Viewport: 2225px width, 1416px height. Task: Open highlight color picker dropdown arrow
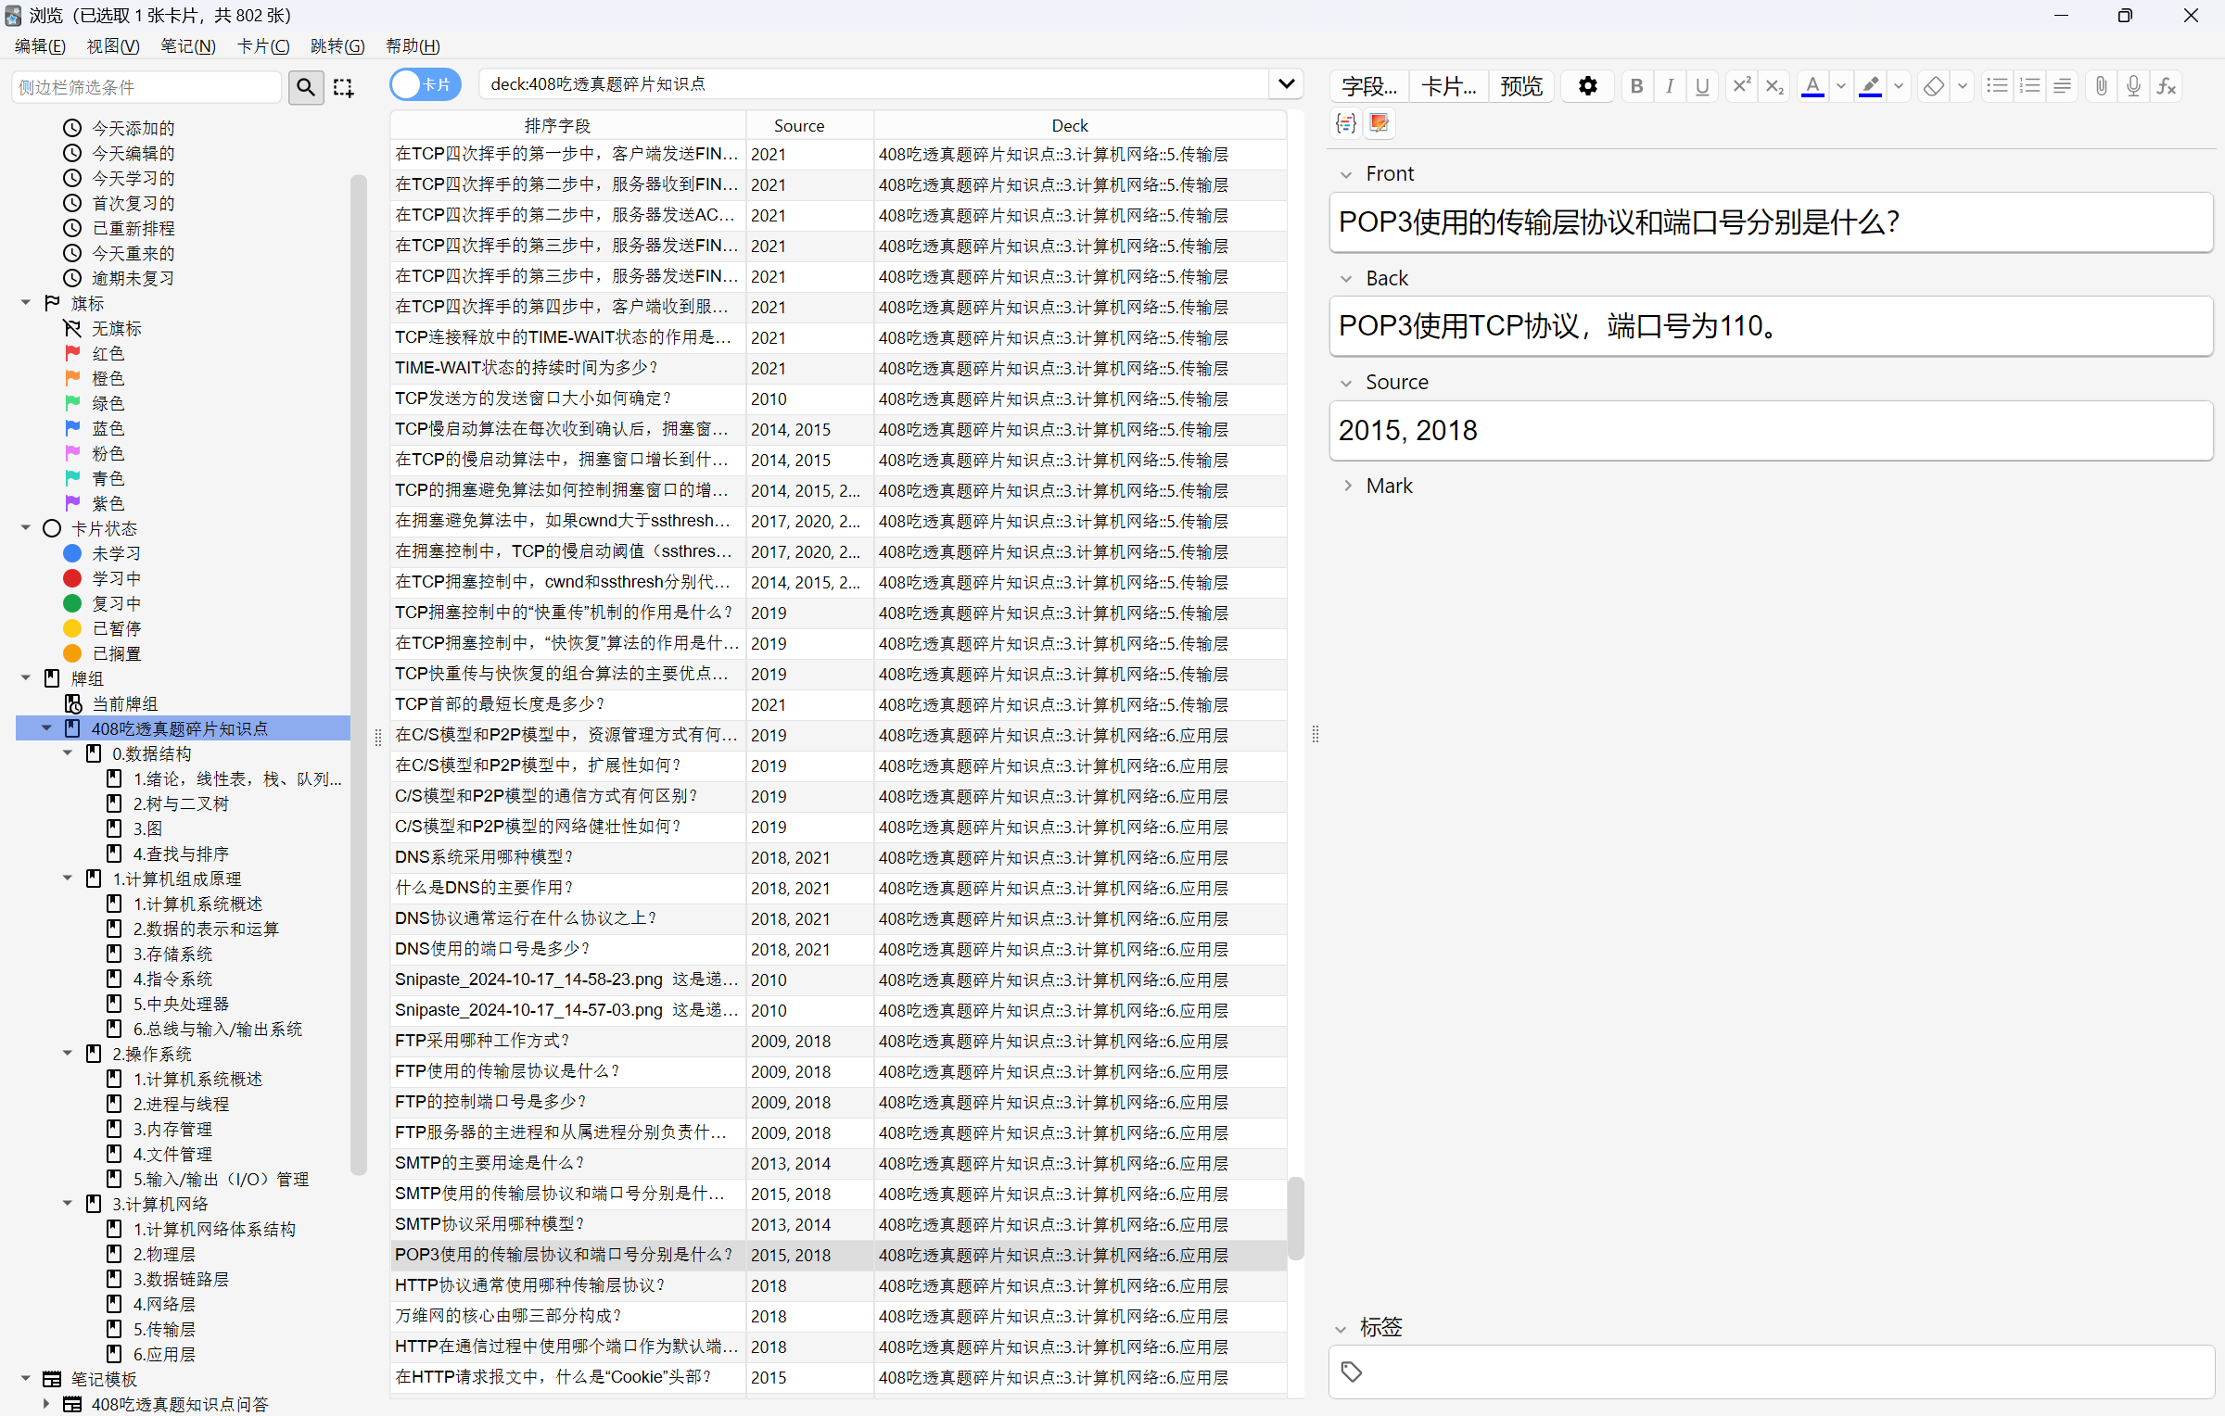pos(1899,86)
